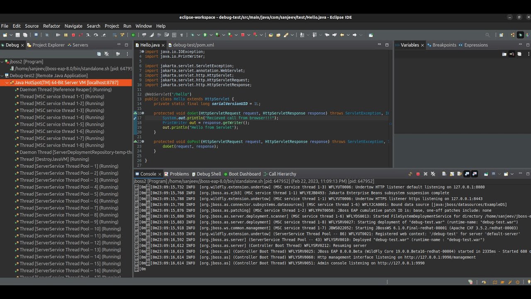Screen dimensions: 531x299
Task: Select Daemon Thread [Reference Reaper] (Running)
Action: 66,90
